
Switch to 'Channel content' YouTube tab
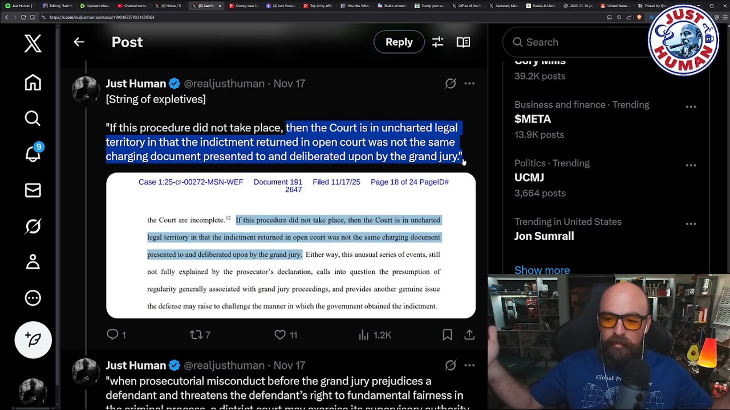[131, 6]
